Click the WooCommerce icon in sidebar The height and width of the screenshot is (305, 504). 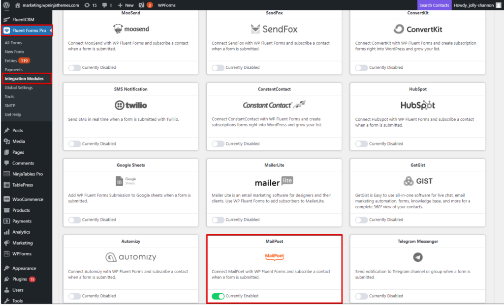(x=6, y=199)
